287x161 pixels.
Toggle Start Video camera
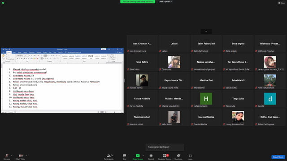(21, 157)
